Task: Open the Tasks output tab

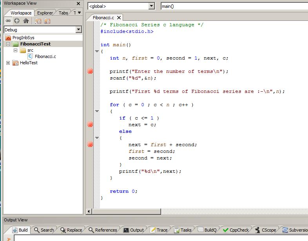Action: pyautogui.click(x=183, y=230)
